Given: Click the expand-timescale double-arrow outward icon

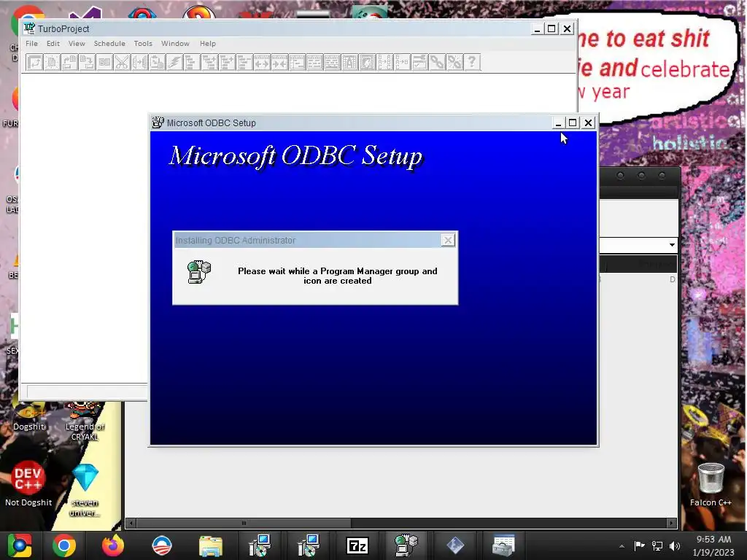Looking at the screenshot, I should 262,63.
